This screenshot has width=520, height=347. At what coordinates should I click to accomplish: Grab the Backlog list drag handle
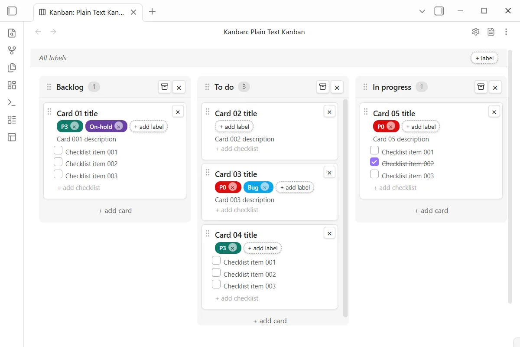pyautogui.click(x=49, y=87)
